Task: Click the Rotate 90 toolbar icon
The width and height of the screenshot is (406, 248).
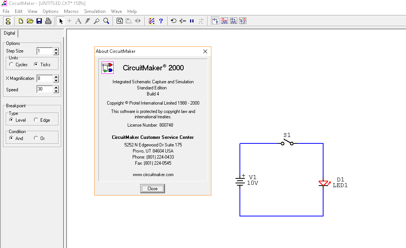Action: tap(129, 21)
